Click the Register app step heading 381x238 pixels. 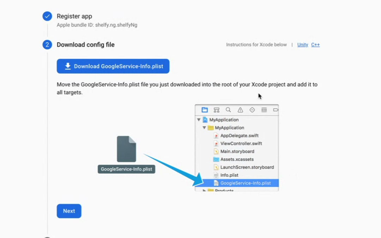pos(74,16)
